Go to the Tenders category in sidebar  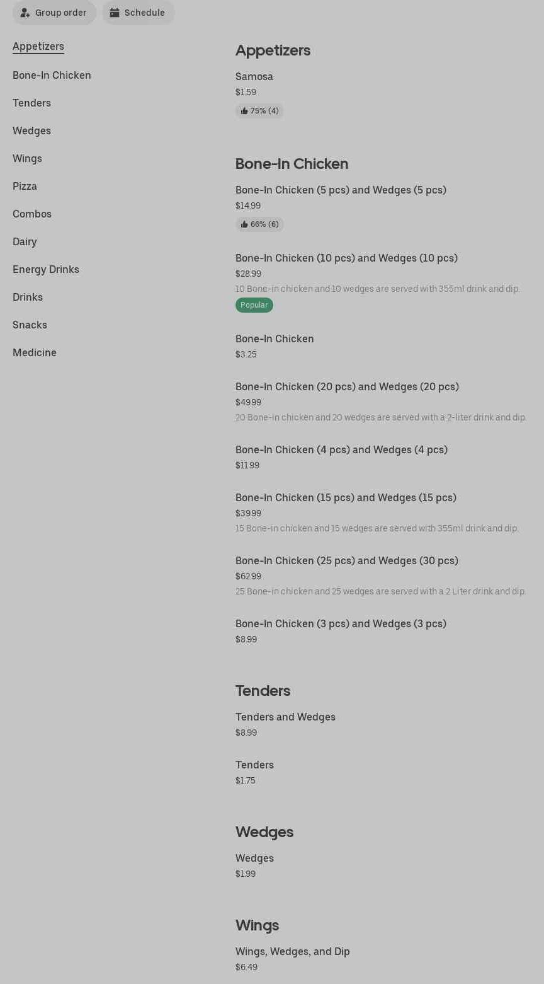pyautogui.click(x=31, y=103)
